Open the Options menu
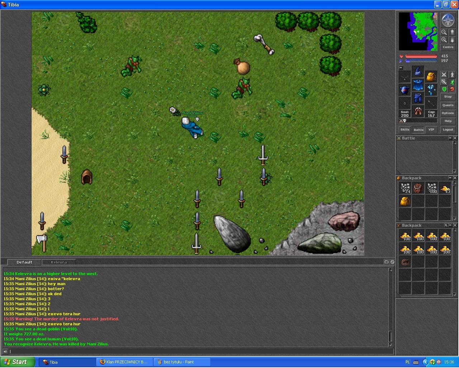Screen dimensions: 459x368 click(x=448, y=113)
